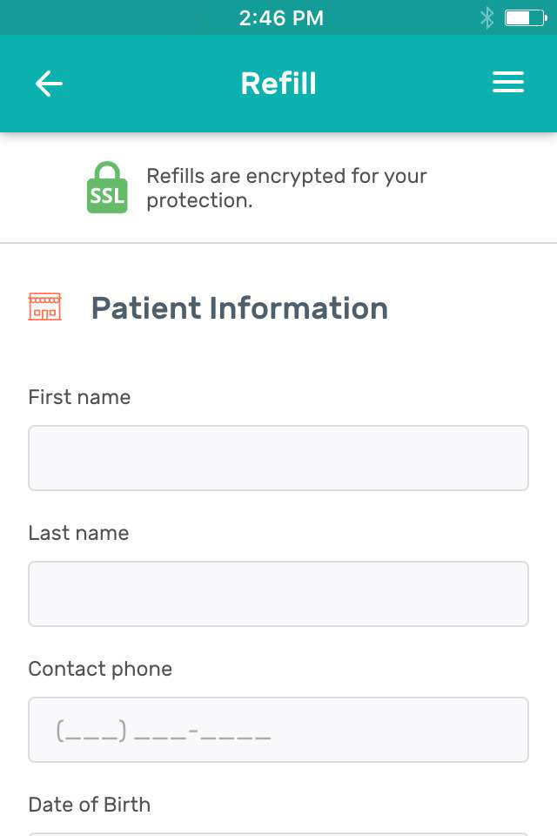Tap the Refill page title
This screenshot has height=836, width=557.
[278, 84]
